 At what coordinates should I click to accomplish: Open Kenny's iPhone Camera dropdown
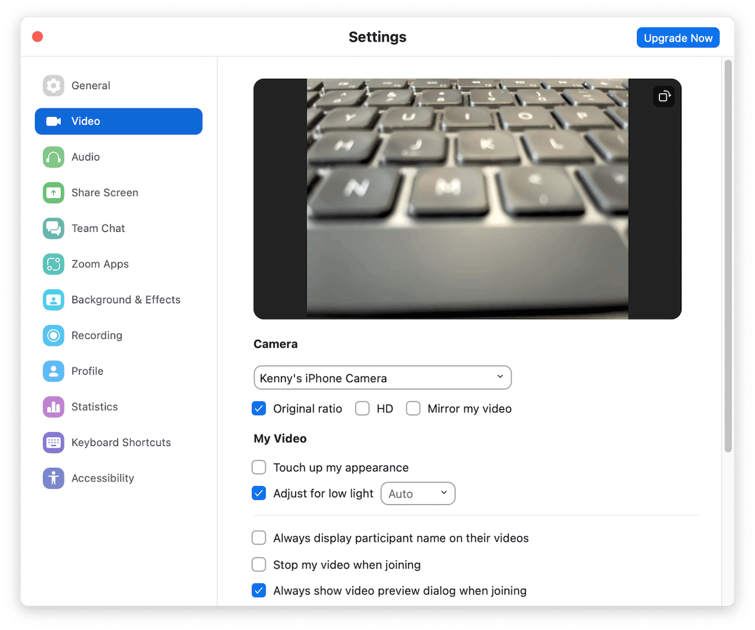pyautogui.click(x=382, y=378)
